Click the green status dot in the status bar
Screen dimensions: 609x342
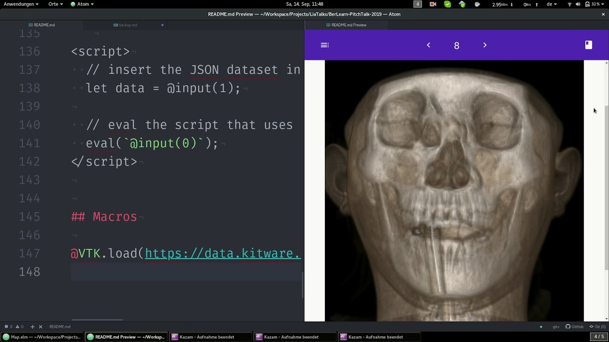pos(541,327)
